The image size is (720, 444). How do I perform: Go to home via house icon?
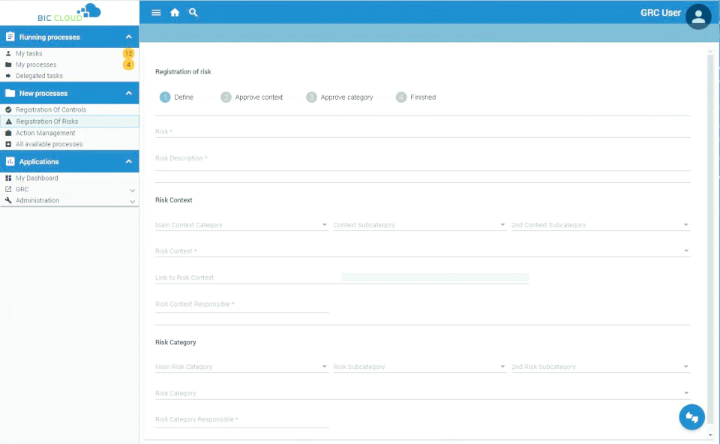point(175,13)
